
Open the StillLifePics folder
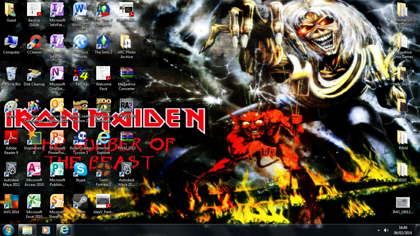(403, 109)
